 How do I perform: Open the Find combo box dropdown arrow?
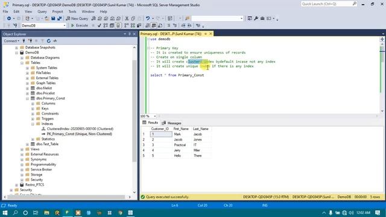tap(241, 19)
